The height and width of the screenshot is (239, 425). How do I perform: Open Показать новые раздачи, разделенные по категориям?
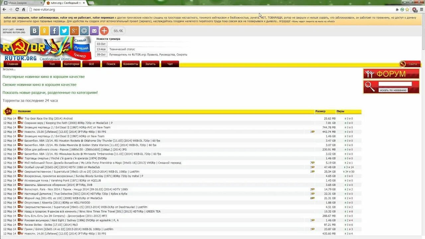pos(50,93)
